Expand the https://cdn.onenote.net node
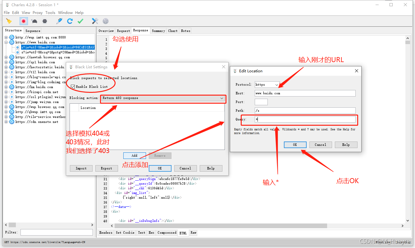The image size is (415, 248). 6,122
